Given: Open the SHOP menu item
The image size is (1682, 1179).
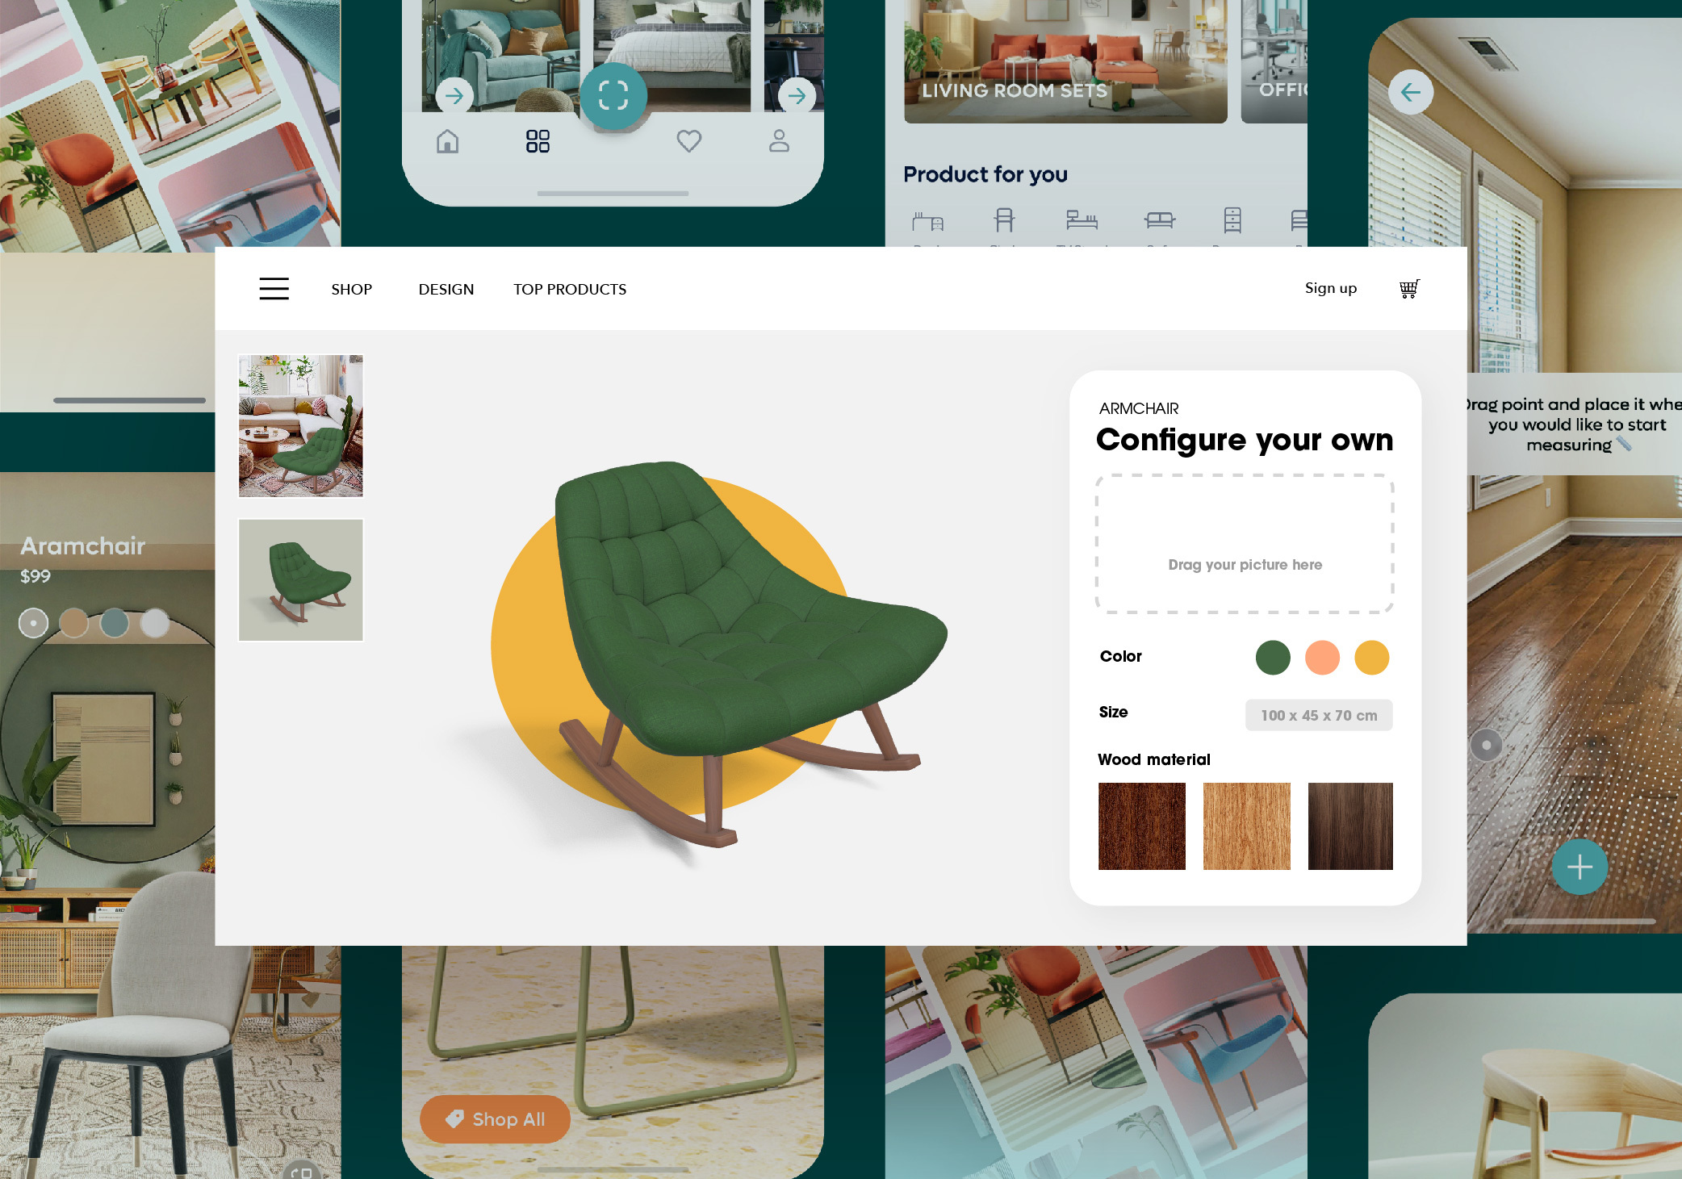Looking at the screenshot, I should pos(351,289).
